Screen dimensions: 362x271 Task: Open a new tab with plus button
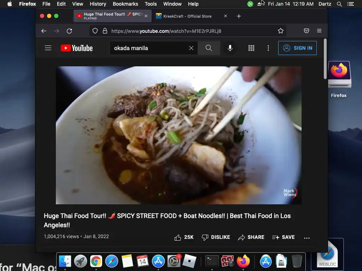tap(239, 16)
